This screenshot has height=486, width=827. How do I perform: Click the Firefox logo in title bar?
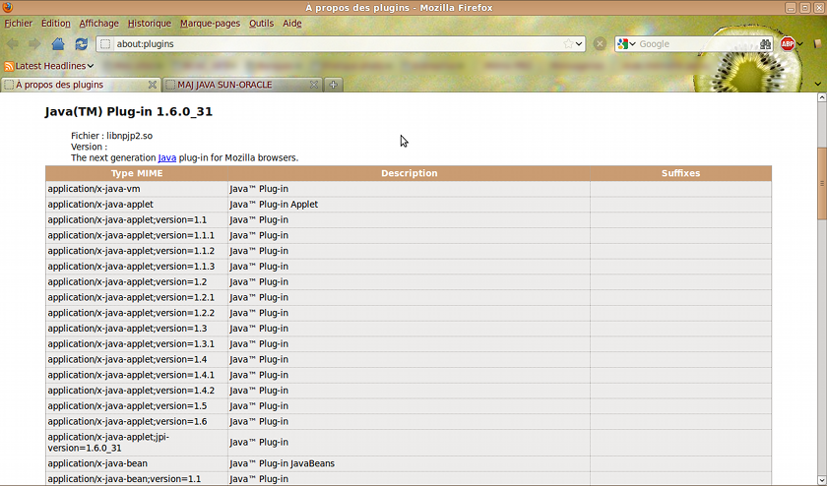(8, 8)
